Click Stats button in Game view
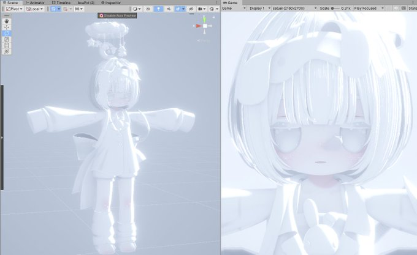 [413, 8]
